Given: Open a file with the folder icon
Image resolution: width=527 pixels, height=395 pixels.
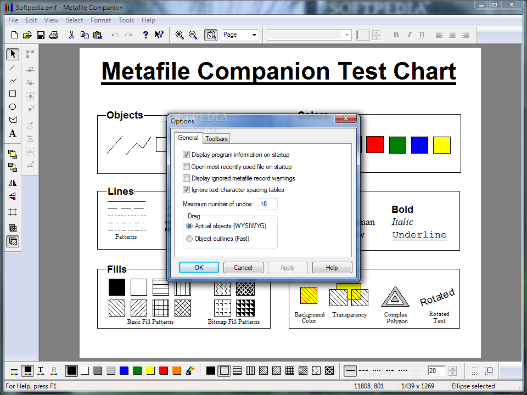Looking at the screenshot, I should click(x=27, y=35).
